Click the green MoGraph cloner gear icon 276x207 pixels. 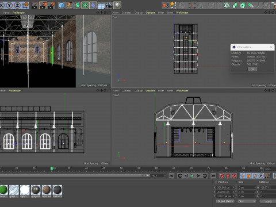pyautogui.click(x=227, y=5)
